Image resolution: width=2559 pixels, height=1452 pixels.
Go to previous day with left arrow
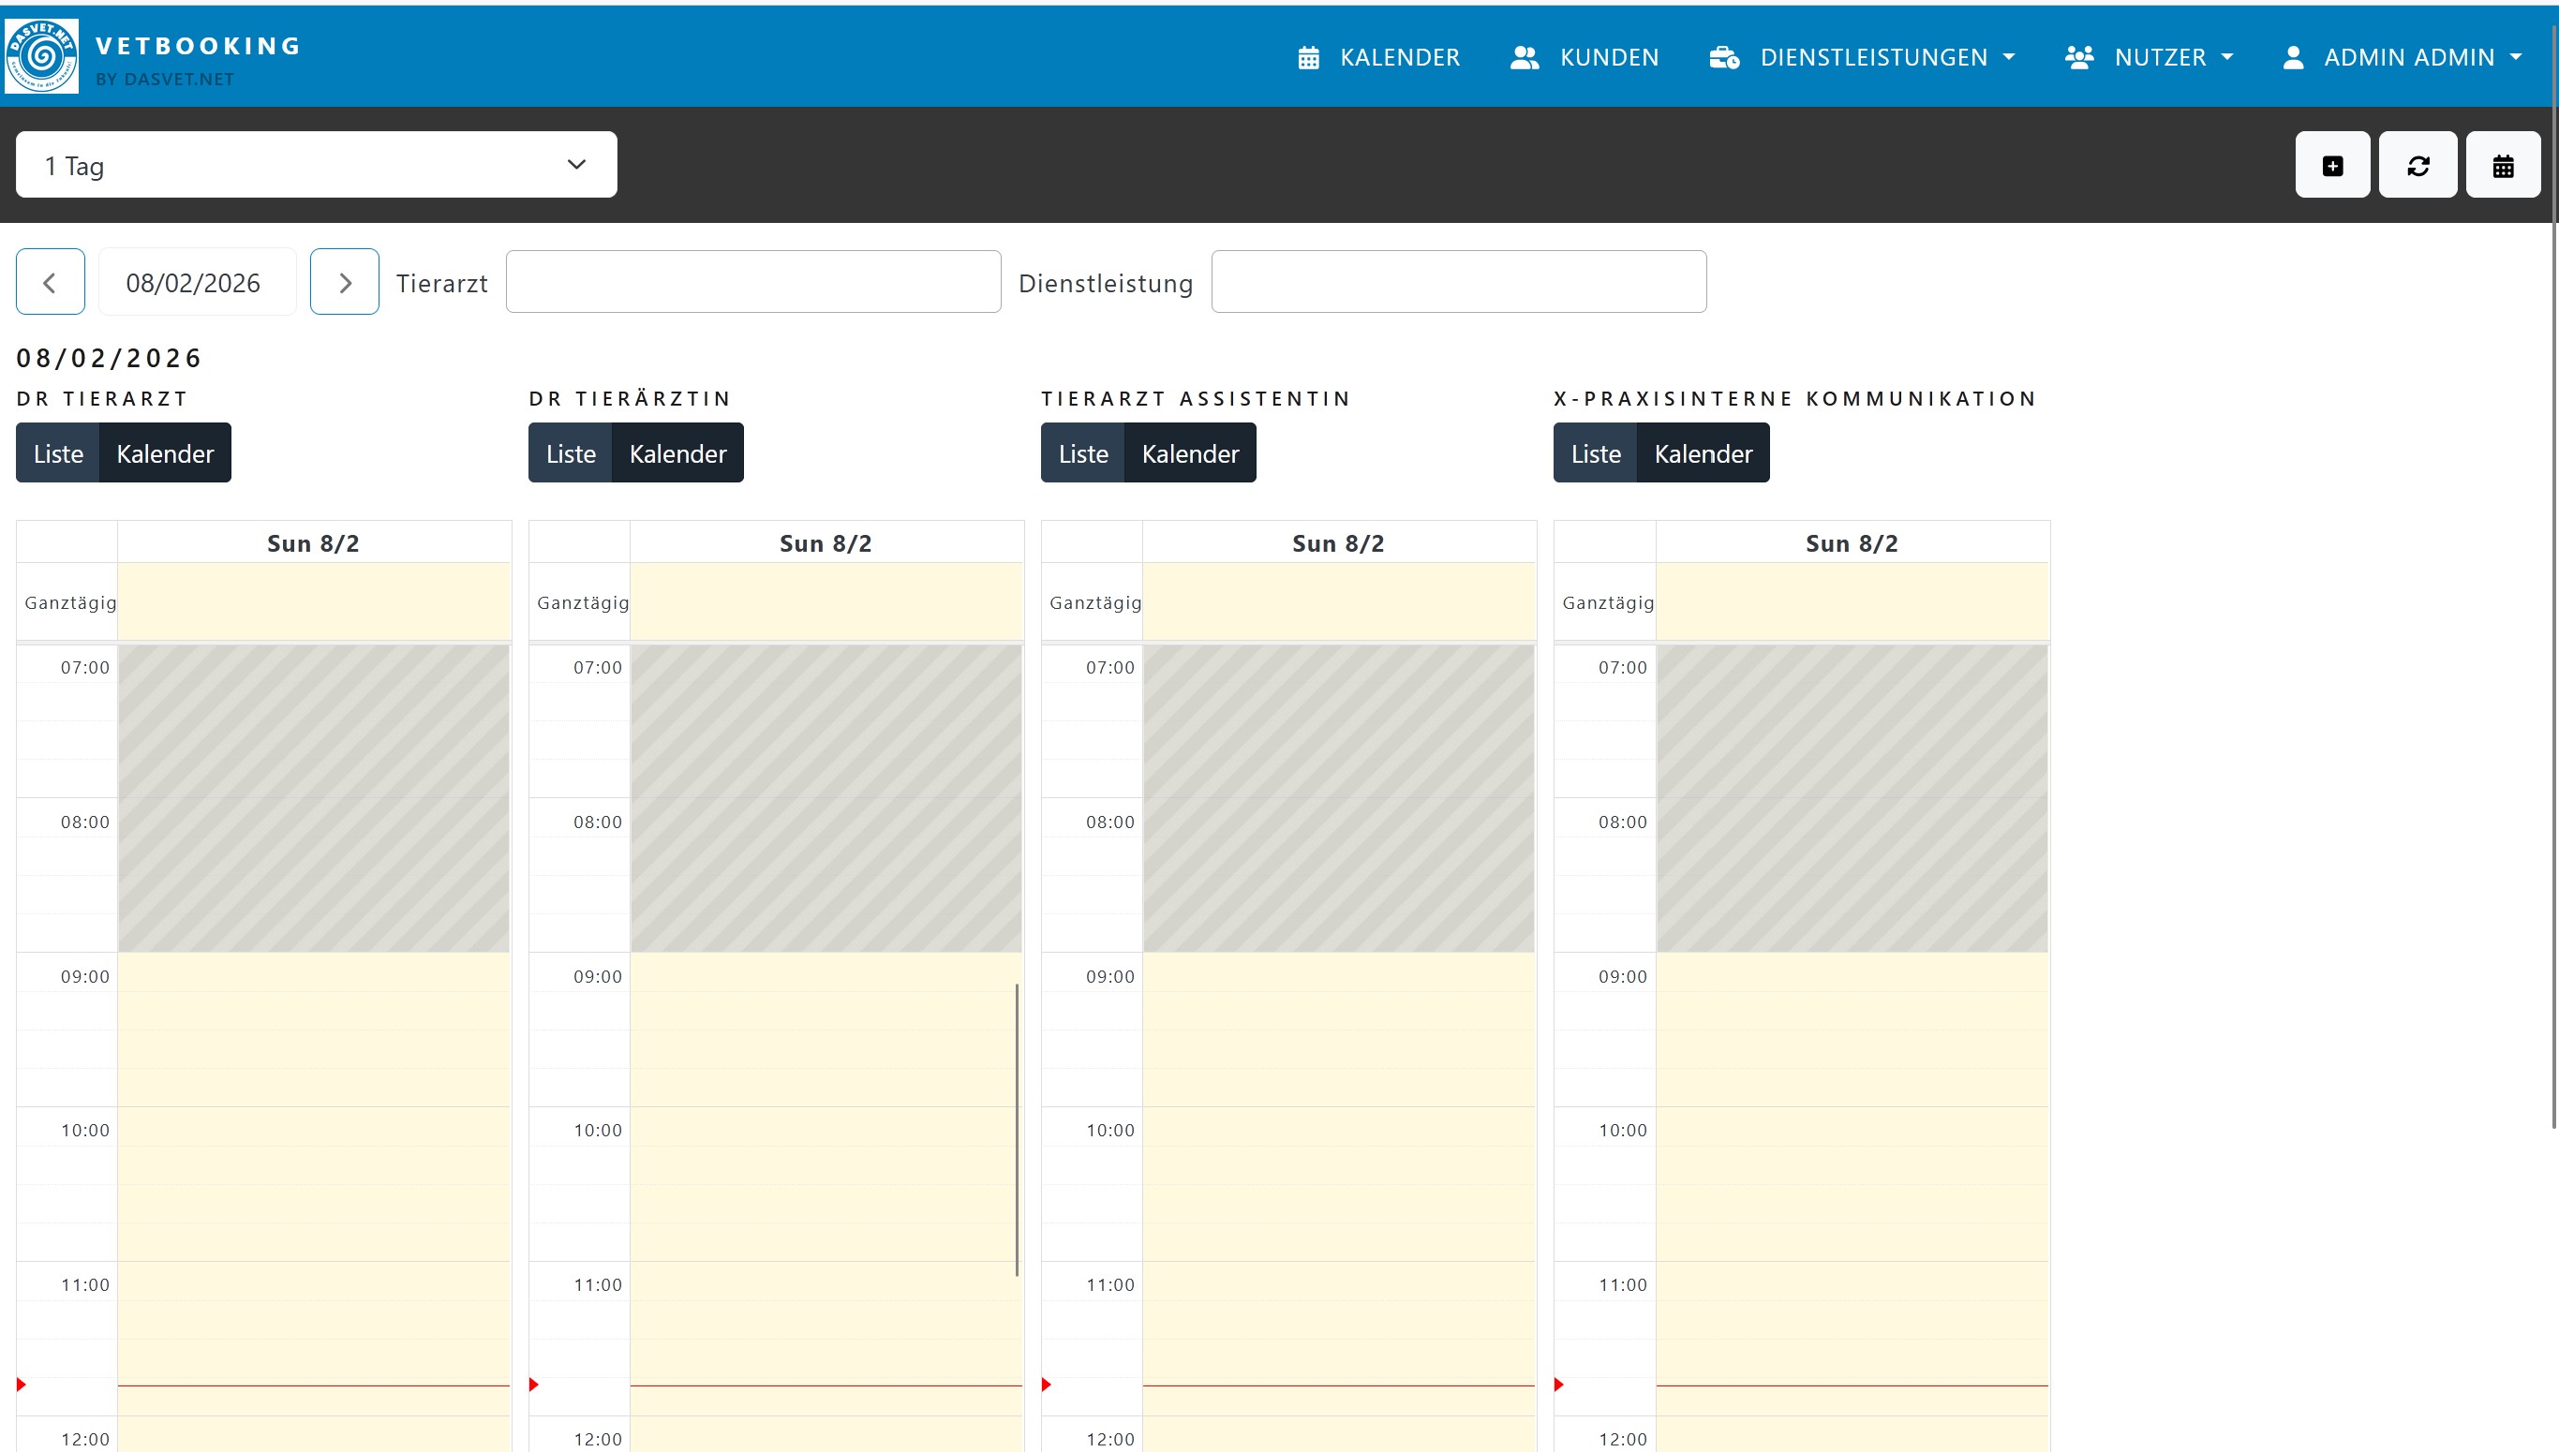pyautogui.click(x=50, y=282)
